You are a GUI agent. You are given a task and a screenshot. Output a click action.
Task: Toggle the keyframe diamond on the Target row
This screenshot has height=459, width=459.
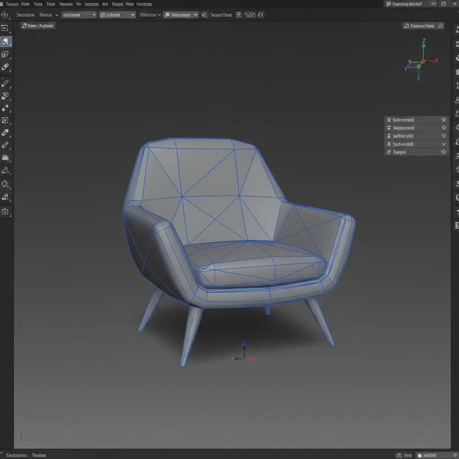(444, 152)
